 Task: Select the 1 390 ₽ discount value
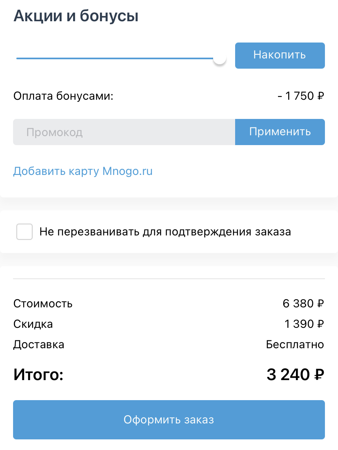click(x=304, y=324)
